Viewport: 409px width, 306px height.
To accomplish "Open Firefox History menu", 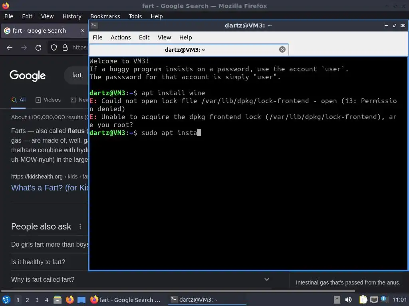I will click(72, 16).
